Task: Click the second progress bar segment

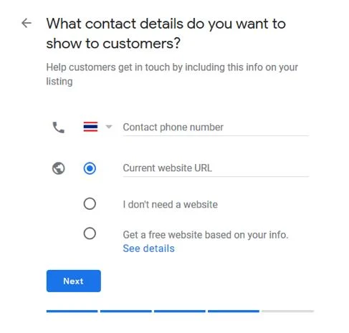Action: (126, 311)
